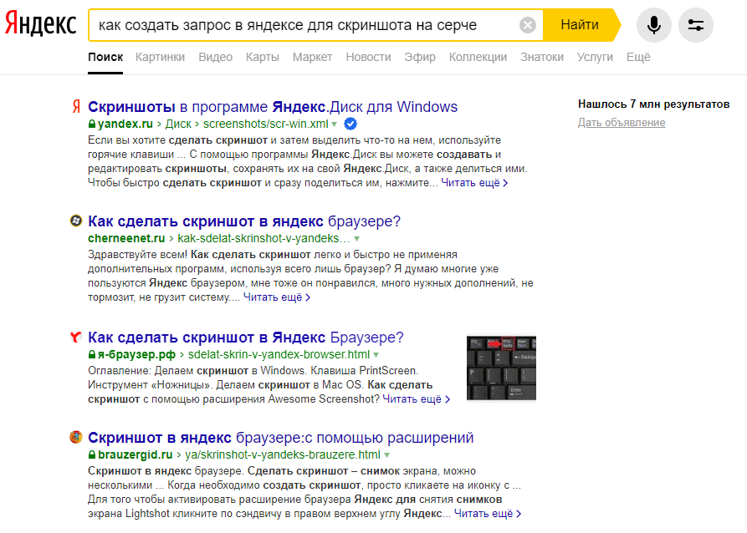Expand dropdown arrow next to cherneenet.ru URL

[357, 238]
